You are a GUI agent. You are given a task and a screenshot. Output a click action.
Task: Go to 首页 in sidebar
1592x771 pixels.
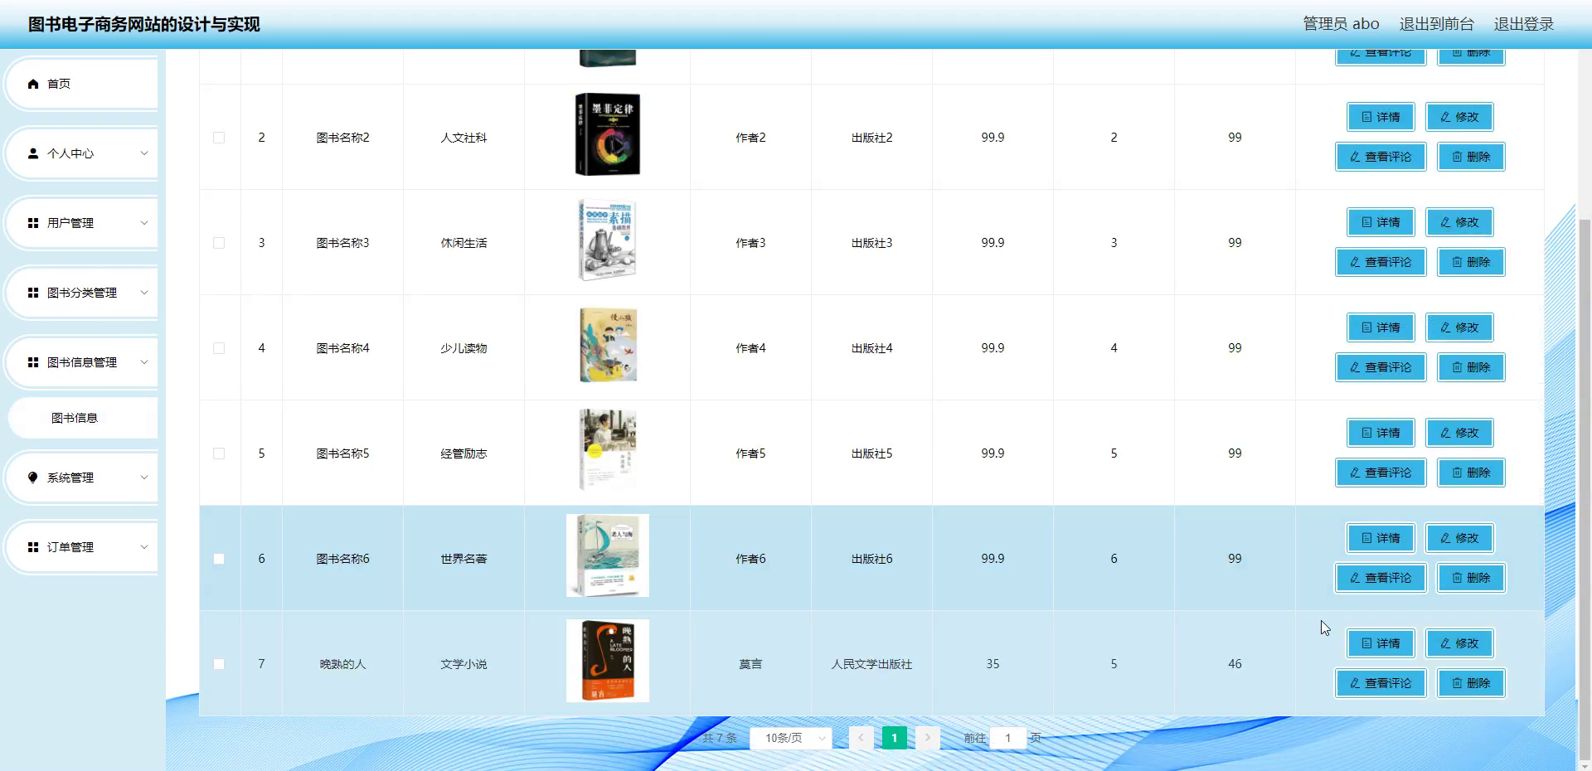coord(81,84)
